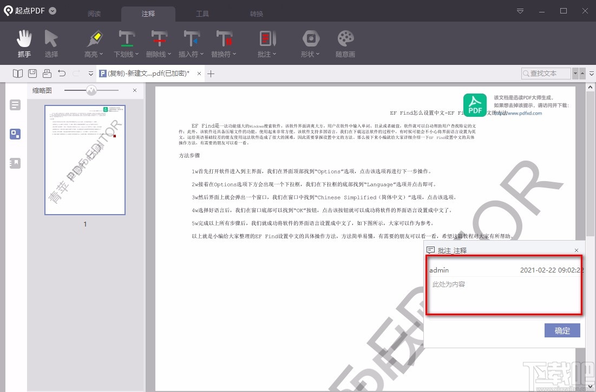Click the print icon

coord(47,74)
